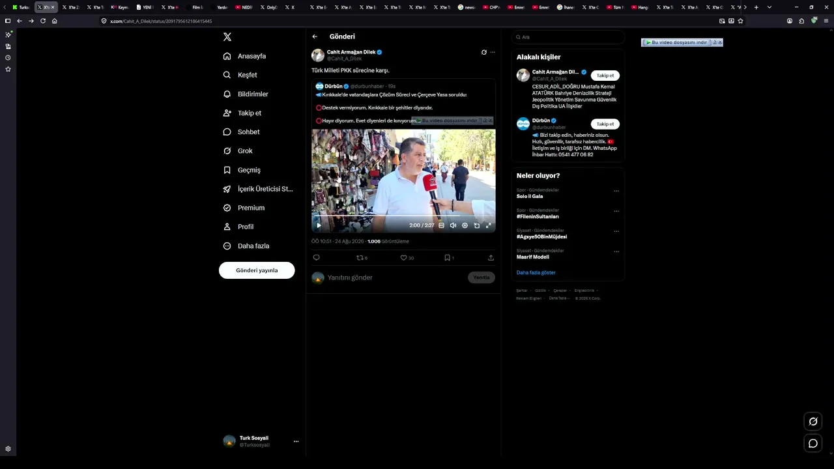The height and width of the screenshot is (469, 834).
Task: Open the Solo il Gala trend
Action: click(x=530, y=196)
